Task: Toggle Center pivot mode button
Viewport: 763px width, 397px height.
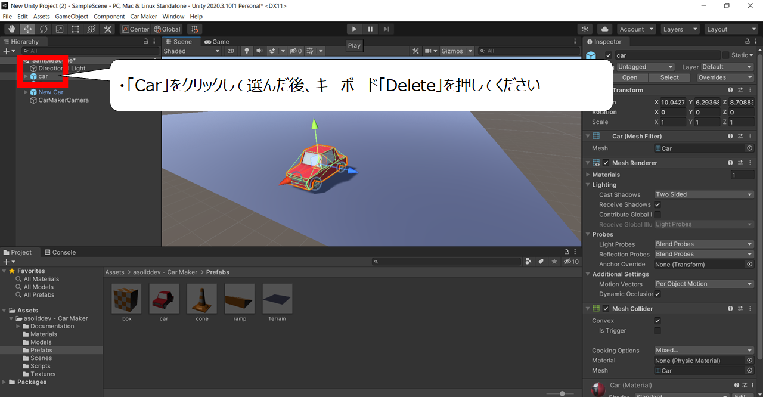Action: pos(135,29)
